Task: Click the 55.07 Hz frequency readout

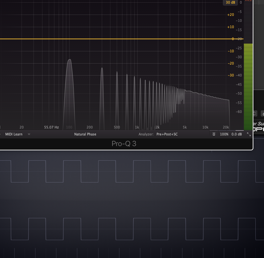Action: pos(51,127)
